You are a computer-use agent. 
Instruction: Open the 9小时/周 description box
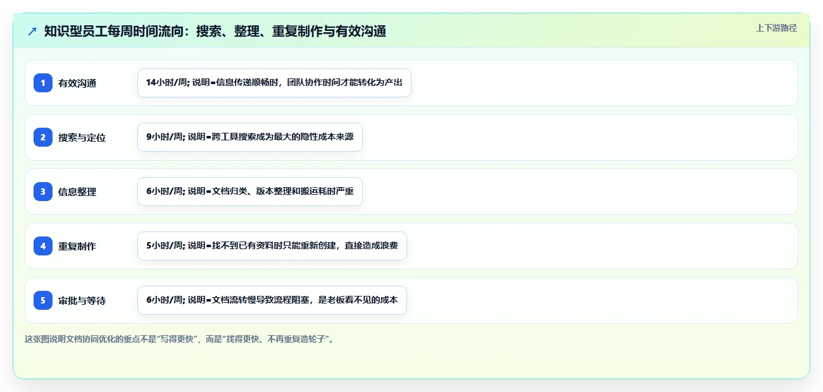250,137
